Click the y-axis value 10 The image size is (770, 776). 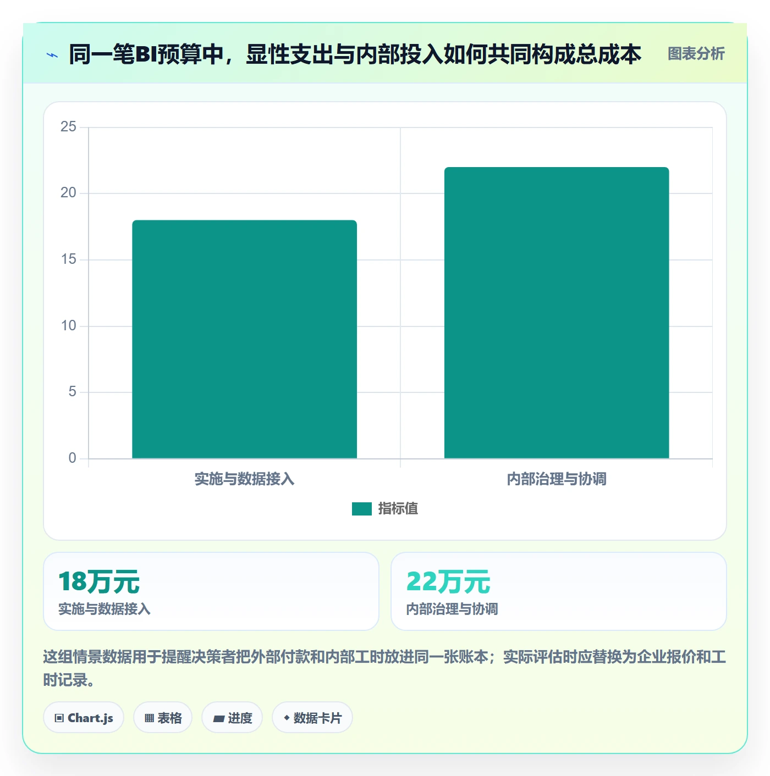point(68,326)
